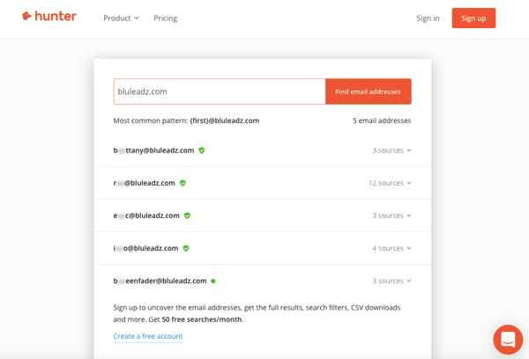Go to the Pricing page
529x359 pixels.
(x=166, y=18)
